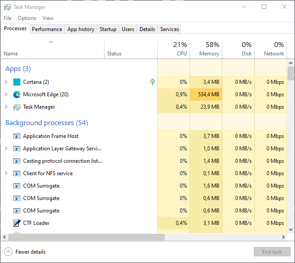Select the Processes tab
295x263 pixels.
tap(15, 28)
